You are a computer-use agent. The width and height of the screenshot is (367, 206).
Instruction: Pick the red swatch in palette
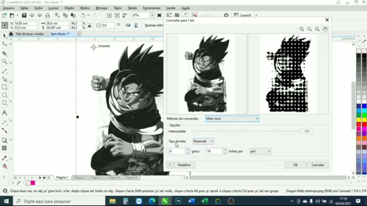[364, 124]
